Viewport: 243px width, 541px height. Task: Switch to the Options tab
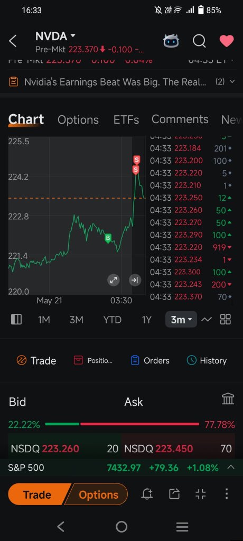78,120
